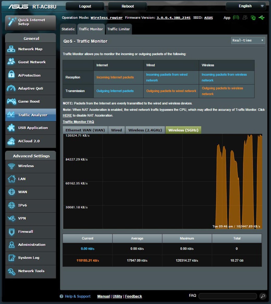Click the Traffic Analyzer chart icon
This screenshot has height=304, width=271.
11,115
